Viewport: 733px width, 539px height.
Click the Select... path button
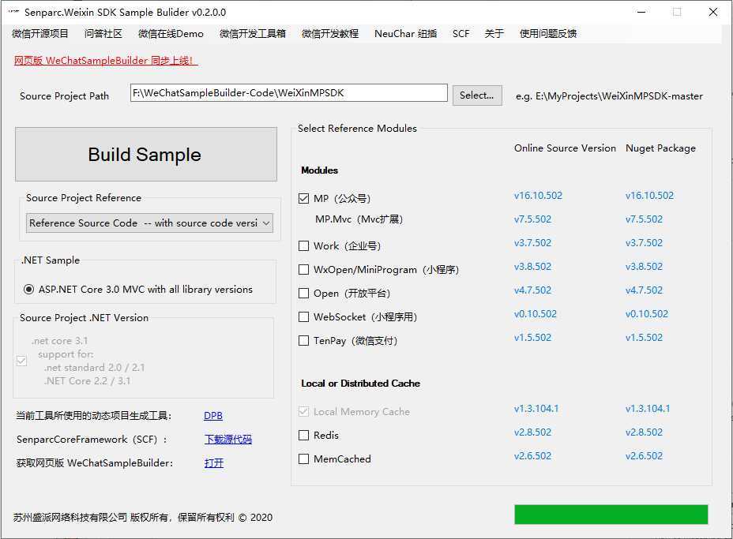click(477, 95)
